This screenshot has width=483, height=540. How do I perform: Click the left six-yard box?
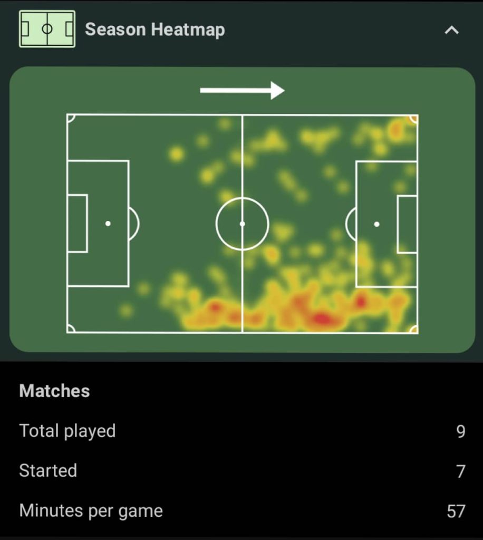pos(78,224)
